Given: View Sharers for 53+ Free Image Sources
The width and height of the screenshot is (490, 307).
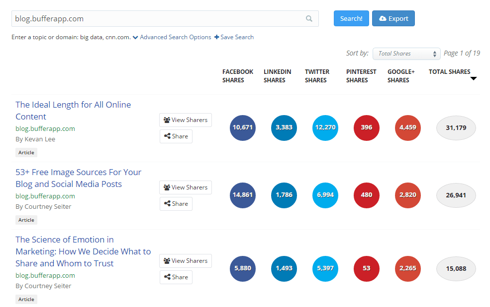Looking at the screenshot, I should pos(186,187).
